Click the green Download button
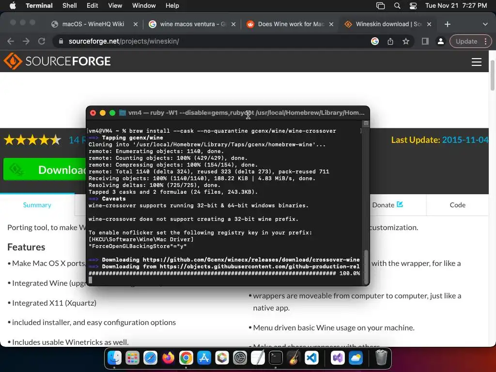The width and height of the screenshot is (496, 372). coord(45,169)
